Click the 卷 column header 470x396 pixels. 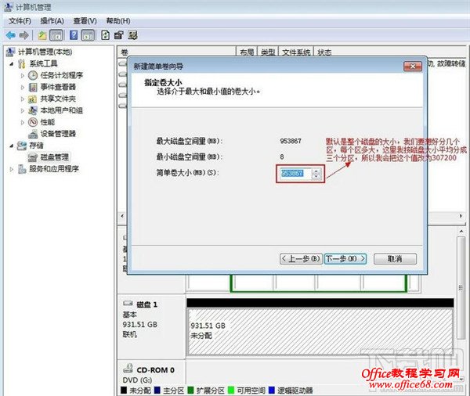click(x=177, y=52)
